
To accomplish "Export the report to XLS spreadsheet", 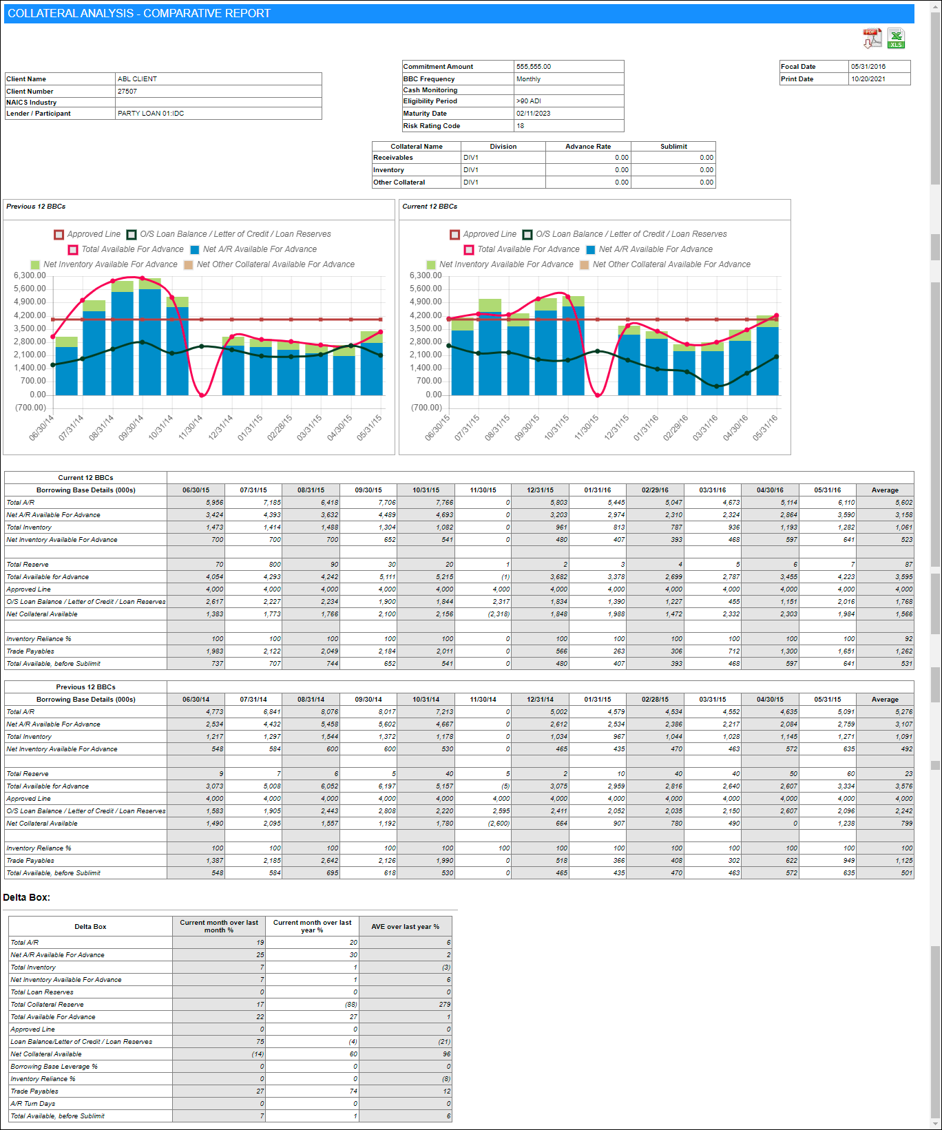I will tap(896, 39).
